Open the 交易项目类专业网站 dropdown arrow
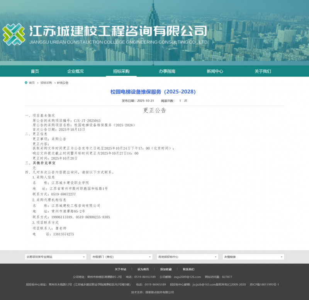 [84, 256]
